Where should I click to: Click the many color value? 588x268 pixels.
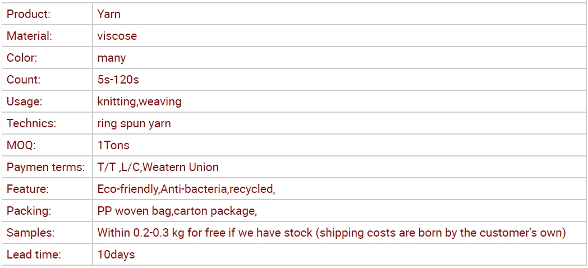112,58
